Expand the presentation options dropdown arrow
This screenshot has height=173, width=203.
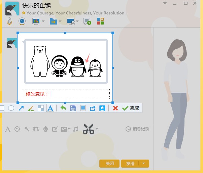(x=43, y=21)
